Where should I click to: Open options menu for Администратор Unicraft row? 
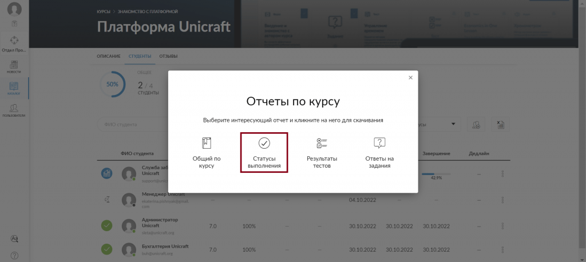click(x=502, y=226)
